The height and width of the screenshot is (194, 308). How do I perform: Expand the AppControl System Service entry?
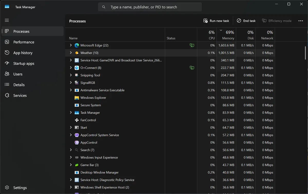tap(71, 135)
